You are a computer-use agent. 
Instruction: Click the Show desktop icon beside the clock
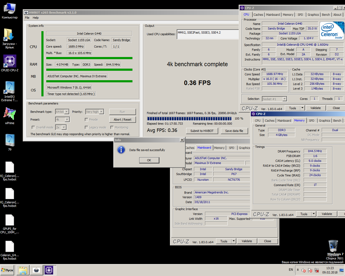tap(342, 270)
